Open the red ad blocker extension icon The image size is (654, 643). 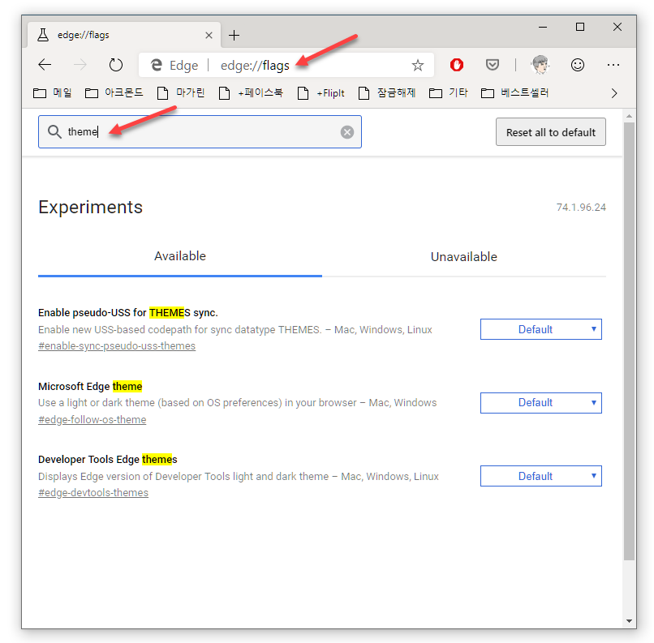click(x=457, y=65)
